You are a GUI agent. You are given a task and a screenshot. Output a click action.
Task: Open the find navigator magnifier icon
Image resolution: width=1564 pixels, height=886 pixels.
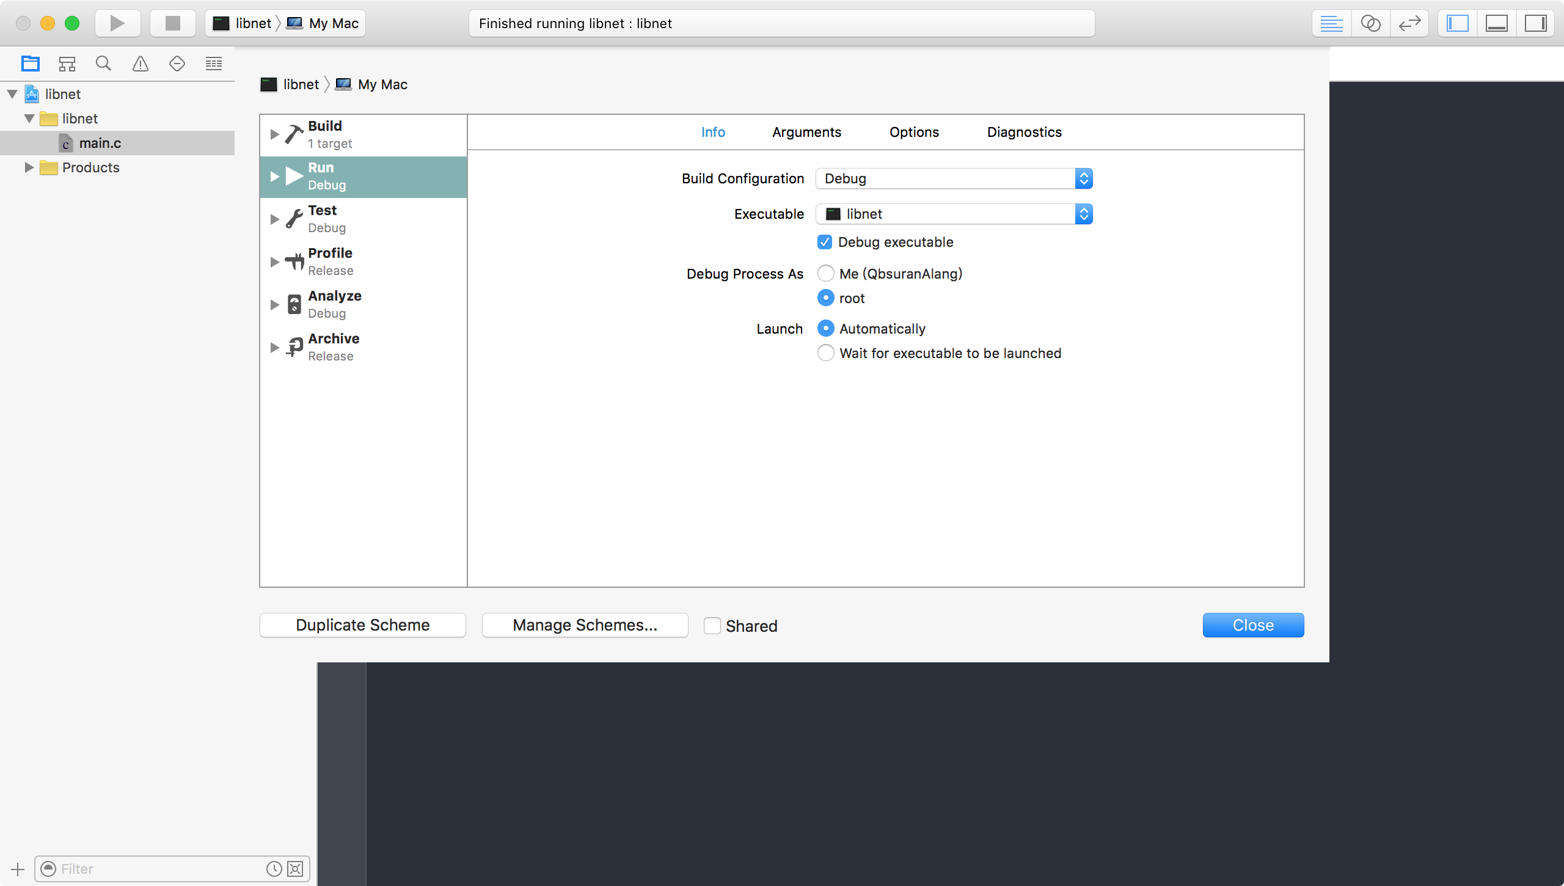click(103, 64)
